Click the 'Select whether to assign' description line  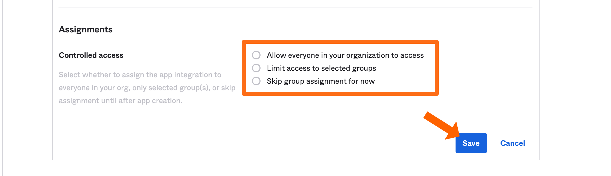pos(140,75)
